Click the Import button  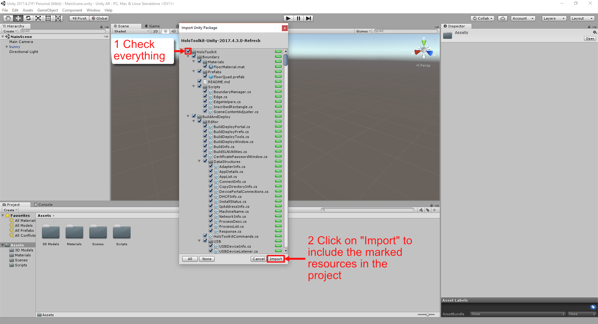click(x=276, y=259)
